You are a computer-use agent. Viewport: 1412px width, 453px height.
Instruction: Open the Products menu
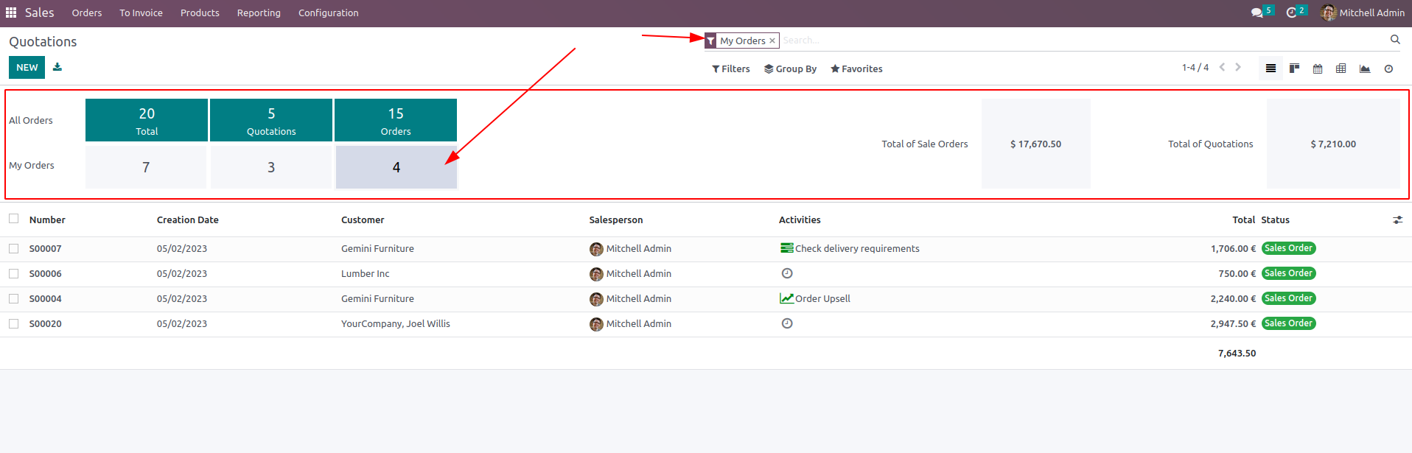click(x=200, y=13)
